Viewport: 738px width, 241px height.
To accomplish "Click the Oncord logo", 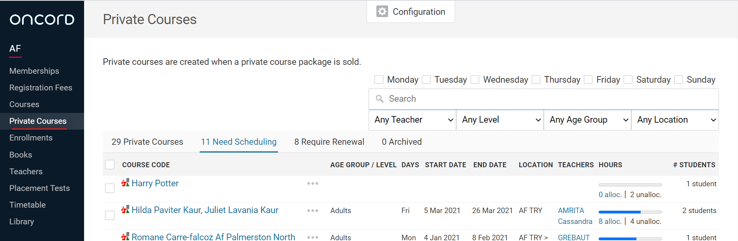I will pos(42,19).
